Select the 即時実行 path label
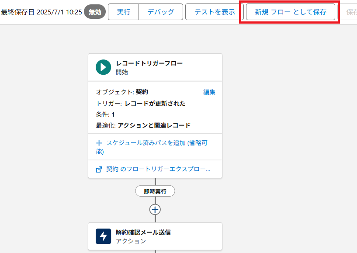This screenshot has width=357, height=253. tap(155, 191)
